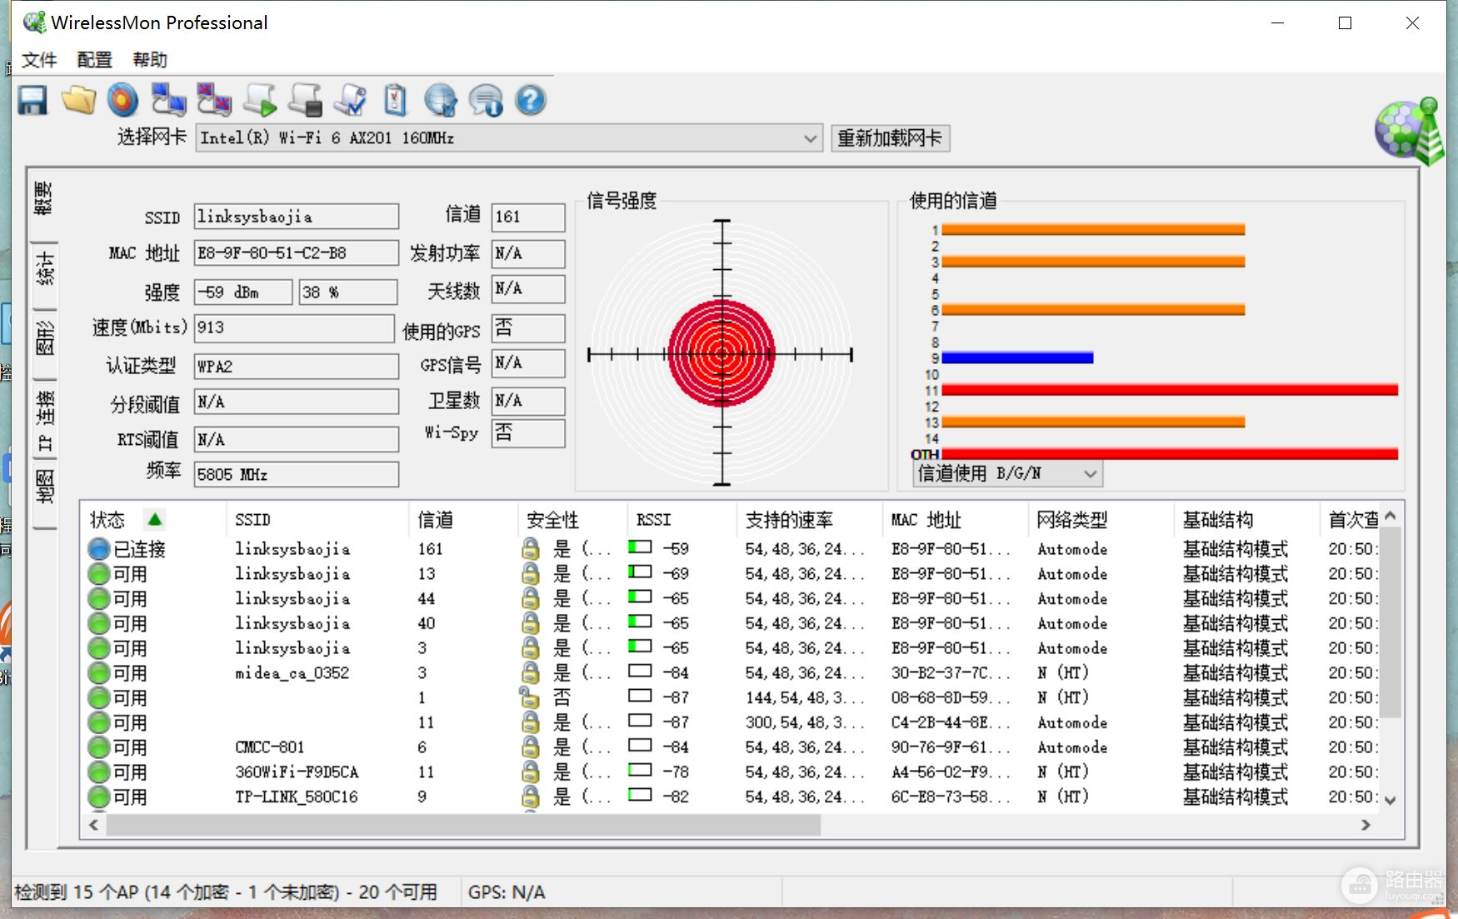Screen dimensions: 1458x919
Task: Click the disconnect computers red-X icon
Action: (214, 100)
